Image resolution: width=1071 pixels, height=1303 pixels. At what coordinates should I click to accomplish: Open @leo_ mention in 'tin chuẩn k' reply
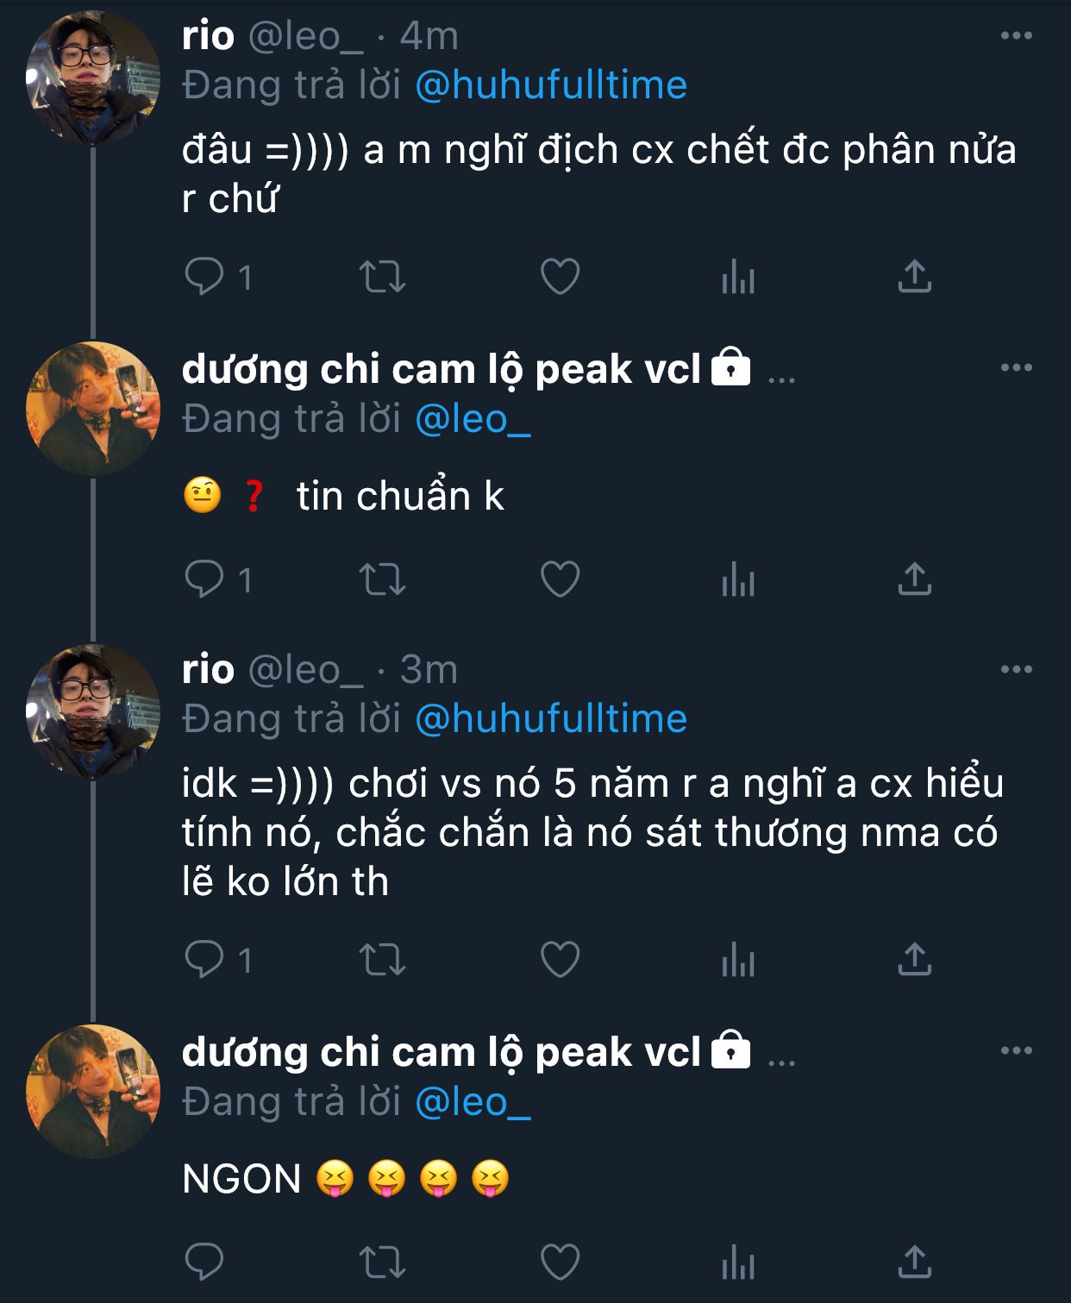click(x=473, y=419)
